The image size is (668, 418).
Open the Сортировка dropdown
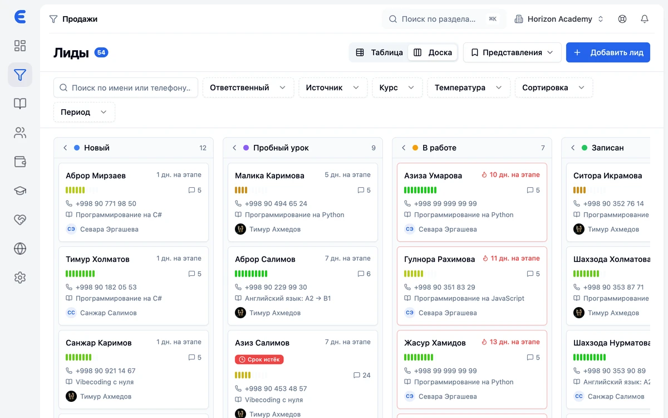coord(554,88)
